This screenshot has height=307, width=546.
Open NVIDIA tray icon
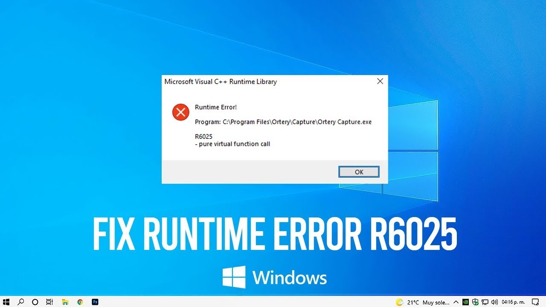pyautogui.click(x=466, y=302)
